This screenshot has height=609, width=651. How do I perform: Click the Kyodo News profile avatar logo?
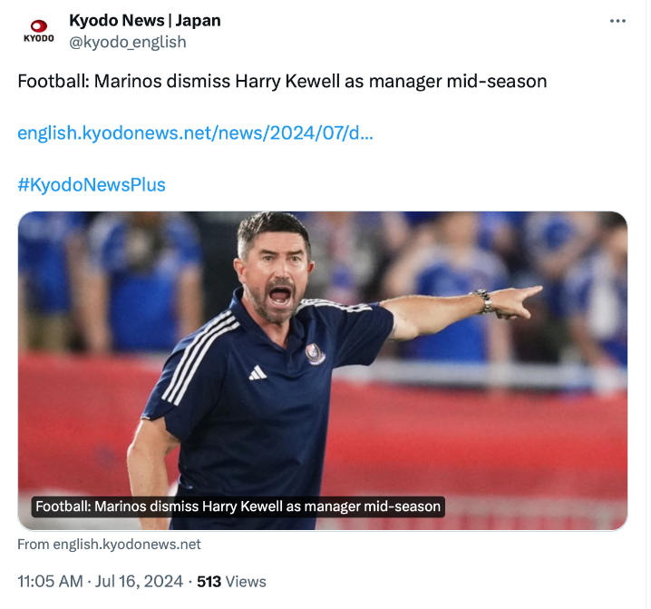tap(38, 31)
